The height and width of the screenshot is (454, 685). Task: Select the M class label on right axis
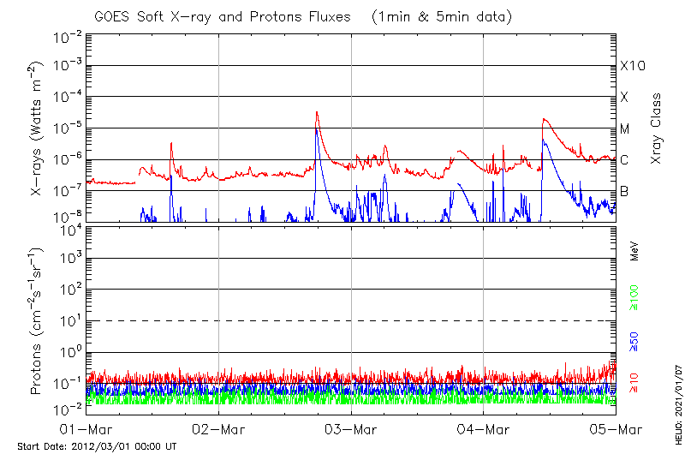point(625,128)
